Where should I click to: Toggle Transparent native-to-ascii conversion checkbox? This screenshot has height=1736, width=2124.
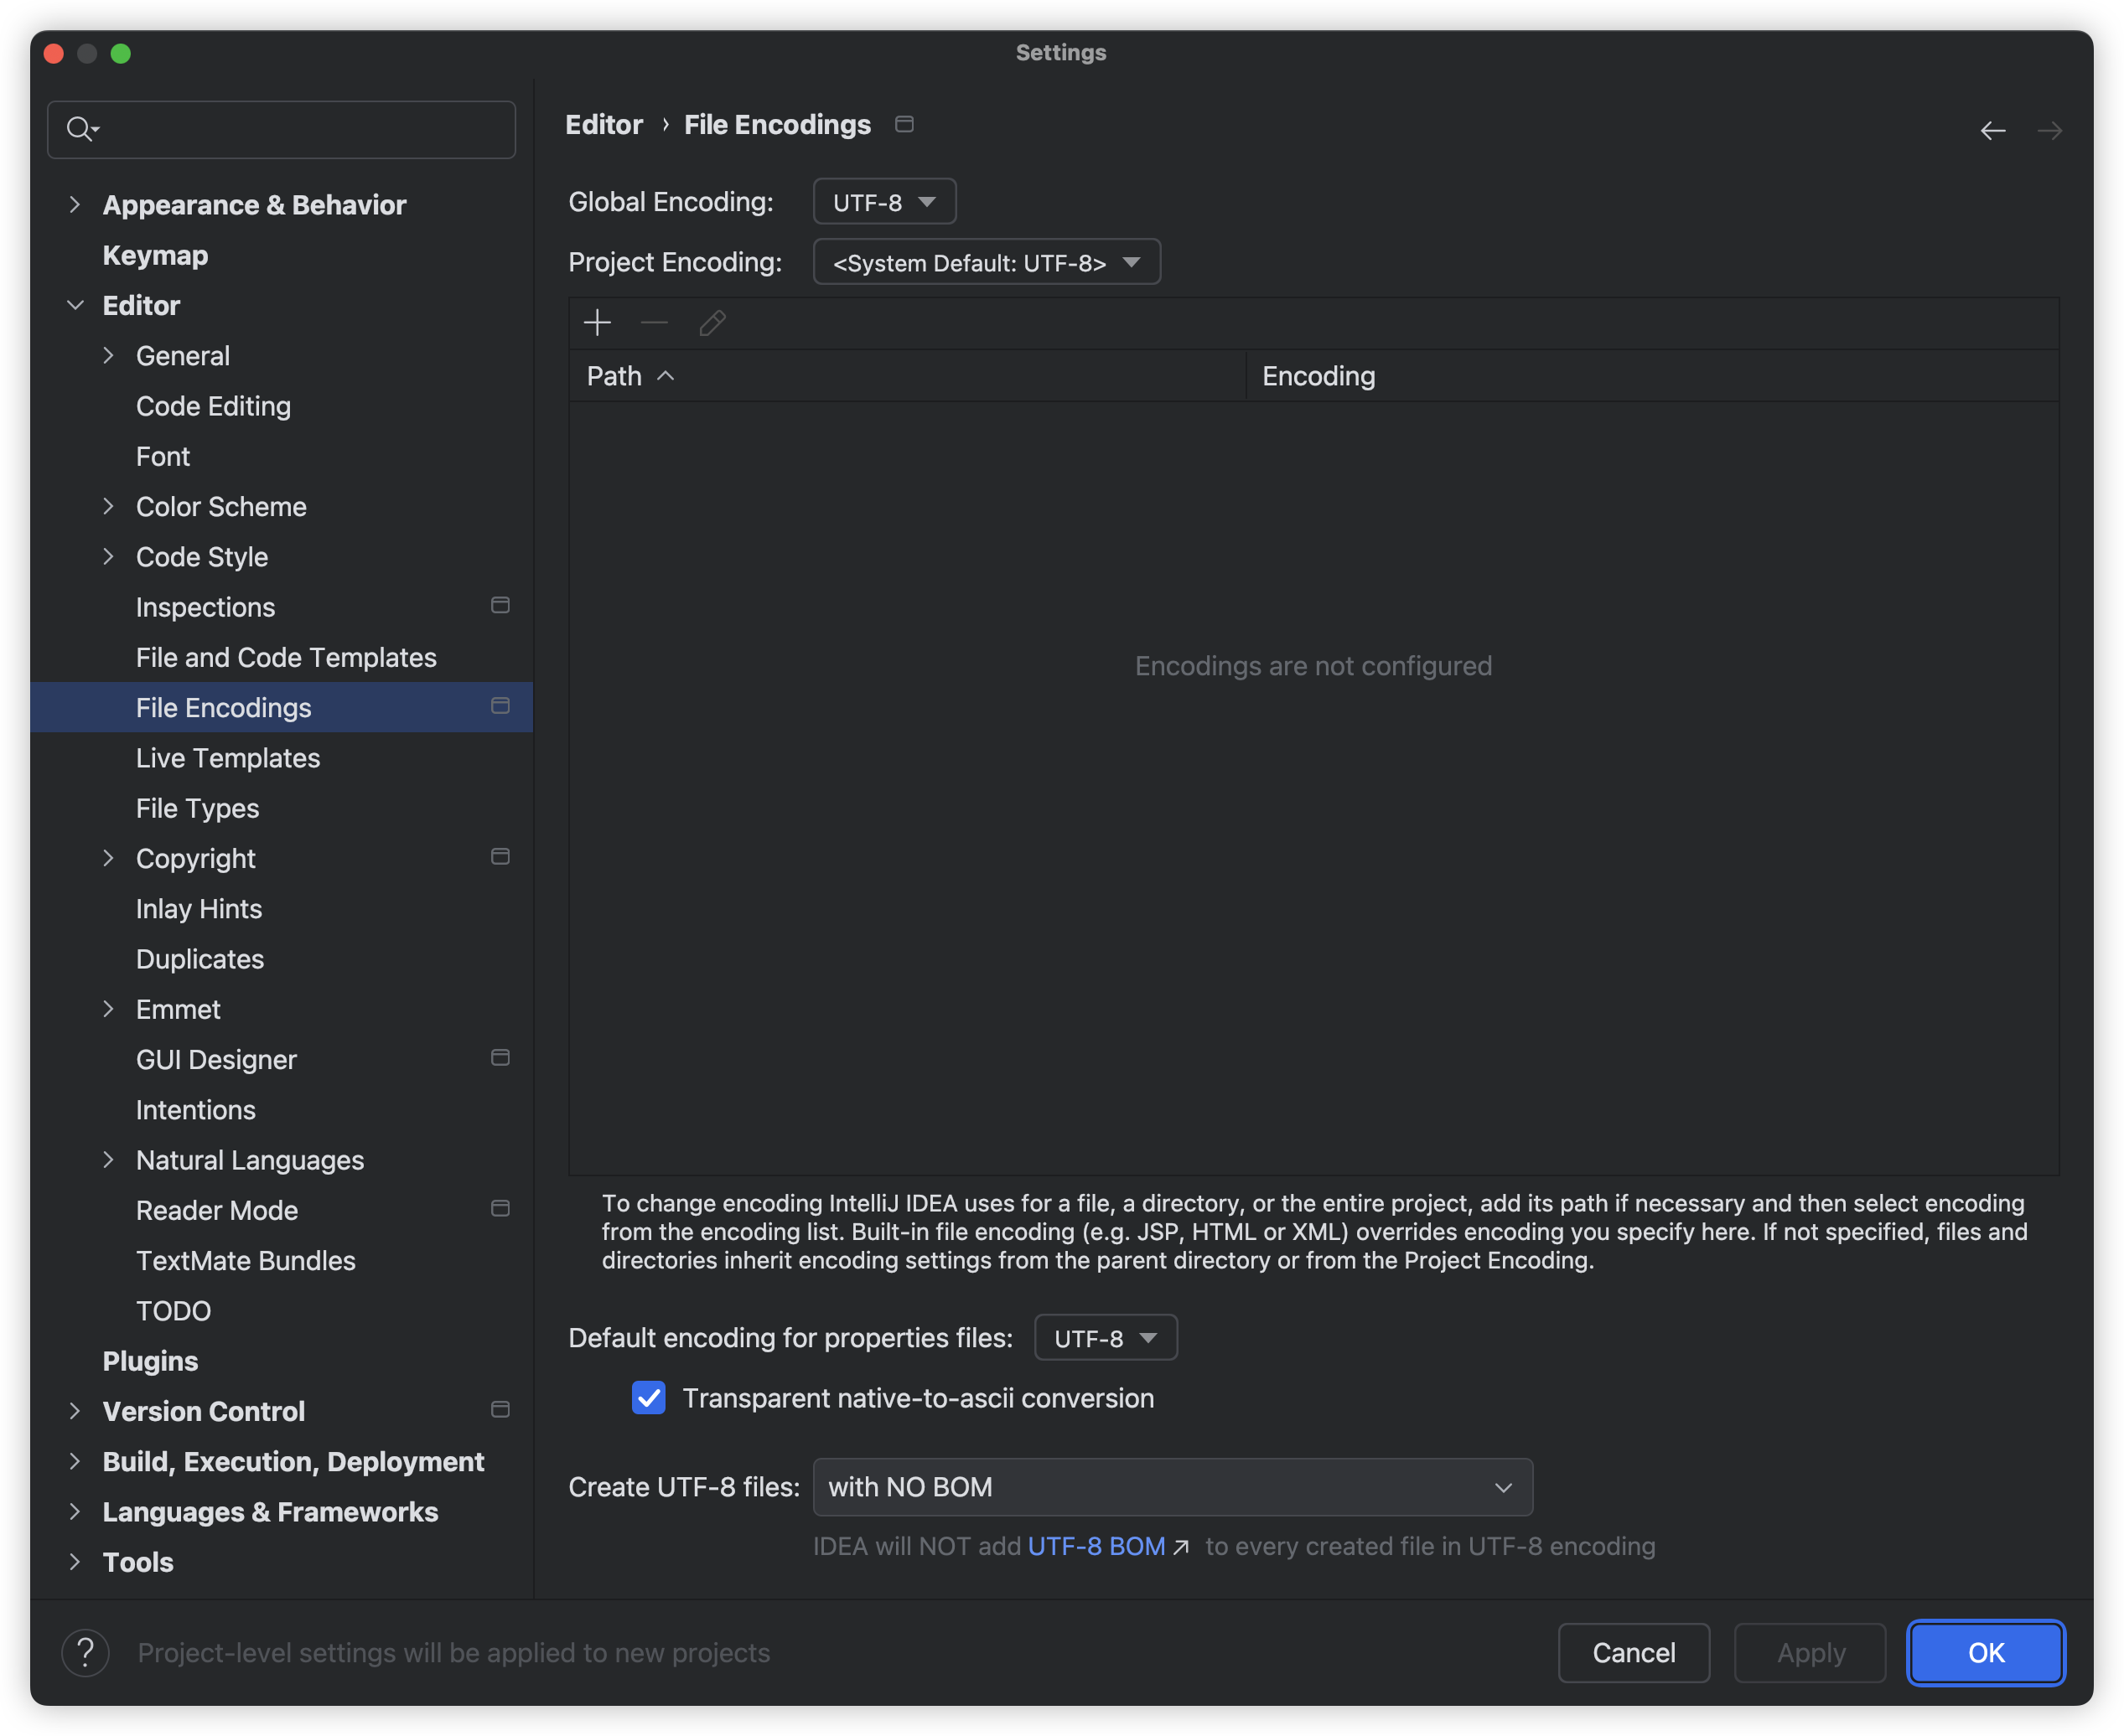click(x=648, y=1398)
